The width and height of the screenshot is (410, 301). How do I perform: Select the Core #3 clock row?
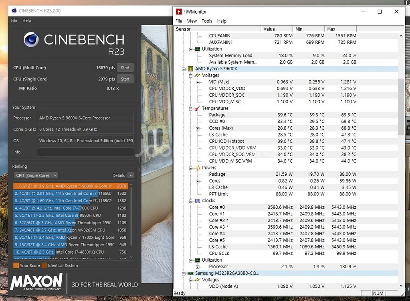click(286, 227)
